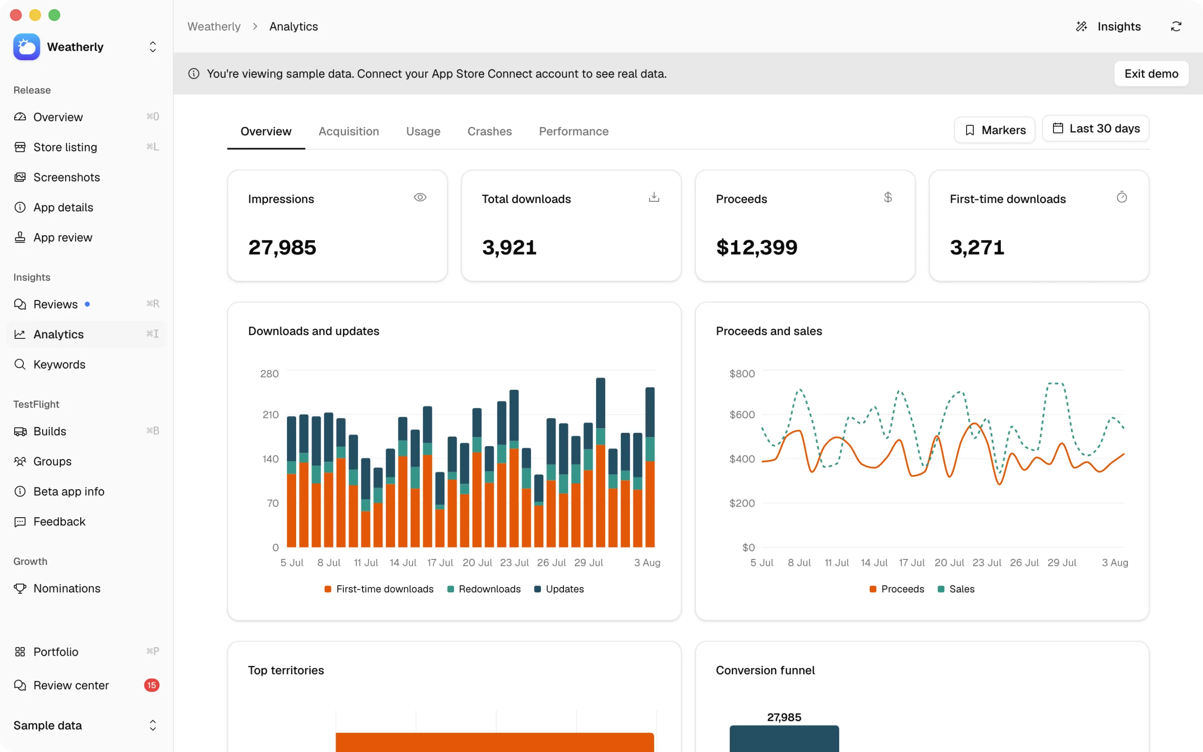Toggle Updates legend series
Viewport: 1203px width, 752px height.
click(559, 589)
